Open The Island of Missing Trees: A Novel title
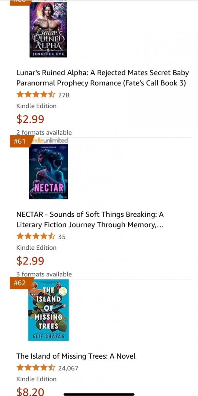This screenshot has height=396, width=198. (x=76, y=356)
